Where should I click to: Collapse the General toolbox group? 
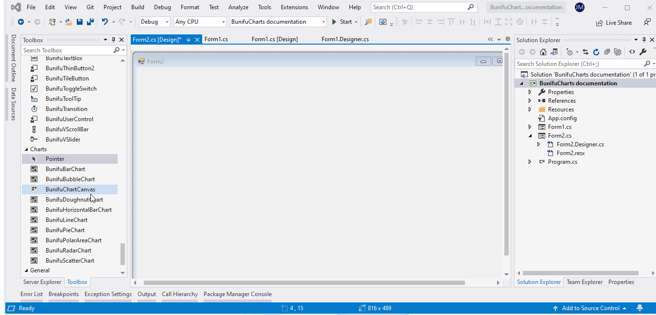(x=26, y=270)
